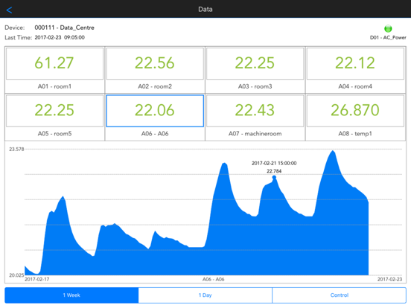Select the A06 reading 22.06
411x308 pixels.
click(x=155, y=111)
